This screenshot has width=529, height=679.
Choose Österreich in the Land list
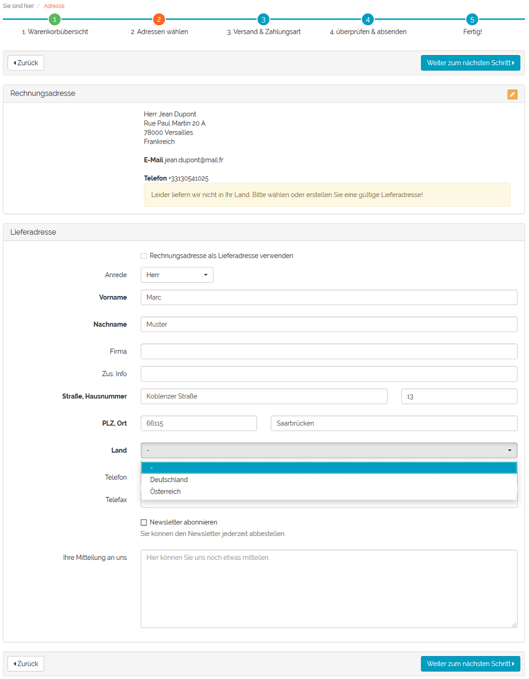[x=165, y=491]
